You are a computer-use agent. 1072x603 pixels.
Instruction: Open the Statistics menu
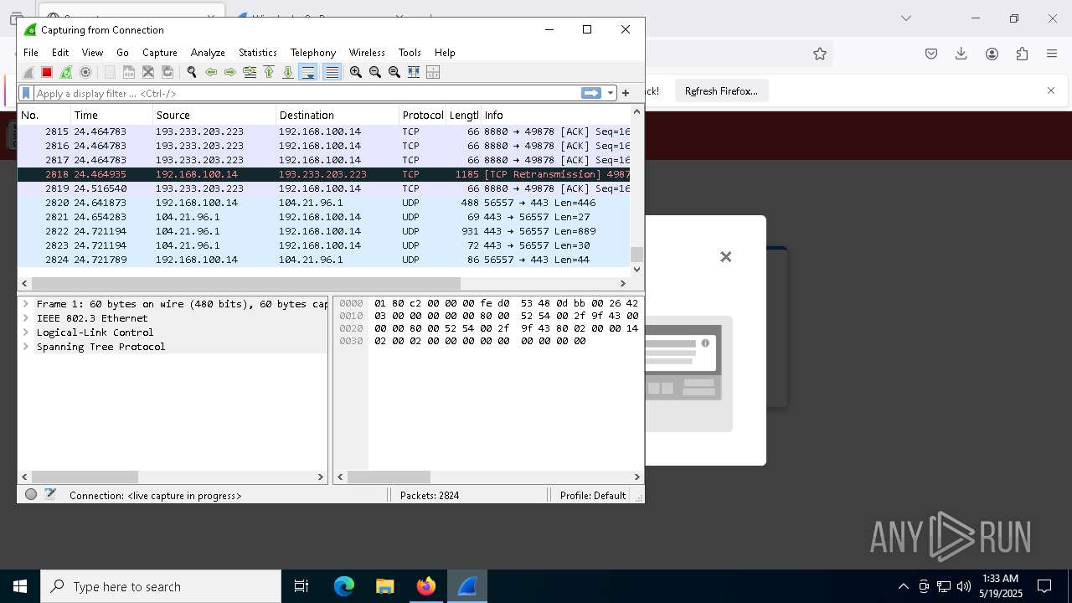[258, 52]
